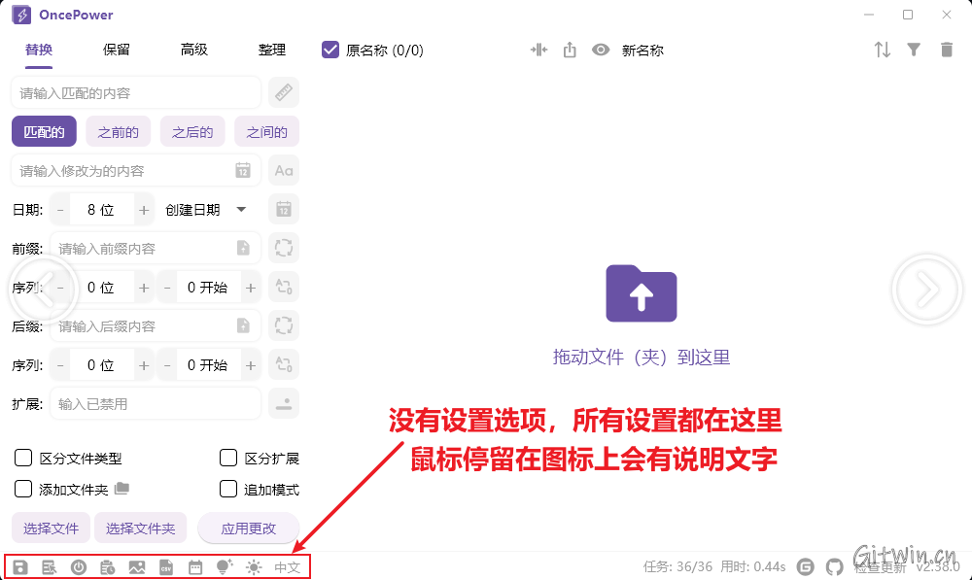
Task: Open the 中文 language selector
Action: coord(287,567)
